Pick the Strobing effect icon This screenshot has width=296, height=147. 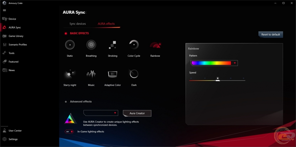[x=113, y=45]
